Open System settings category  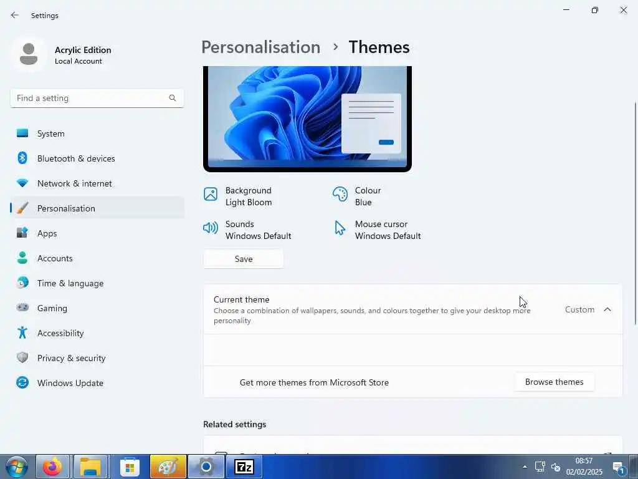tap(97, 133)
